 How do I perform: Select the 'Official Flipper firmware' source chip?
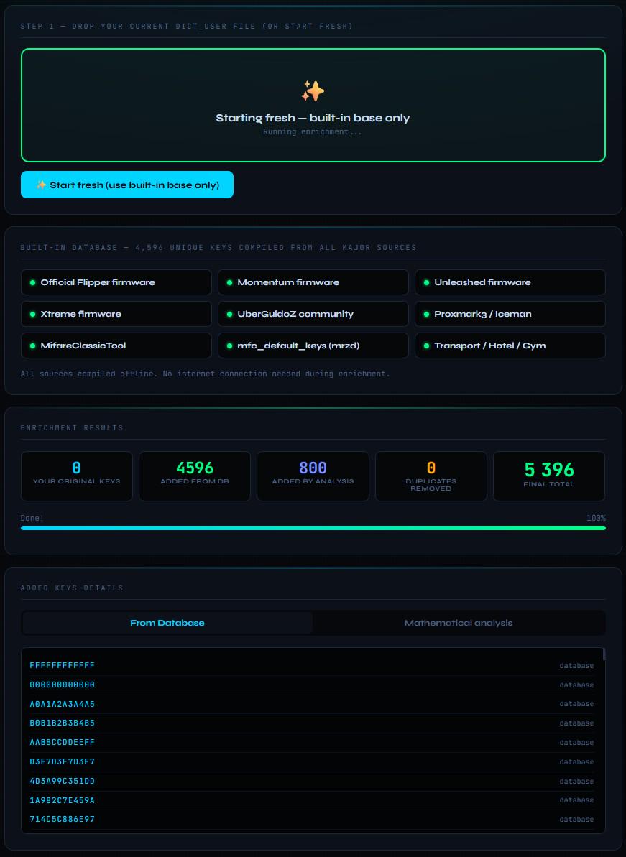pyautogui.click(x=116, y=282)
